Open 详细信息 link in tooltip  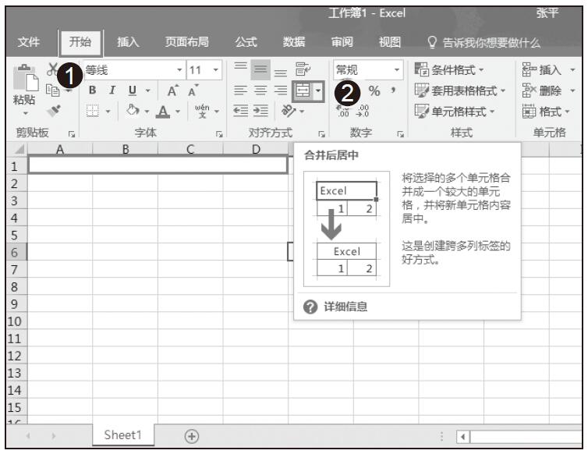pos(346,307)
